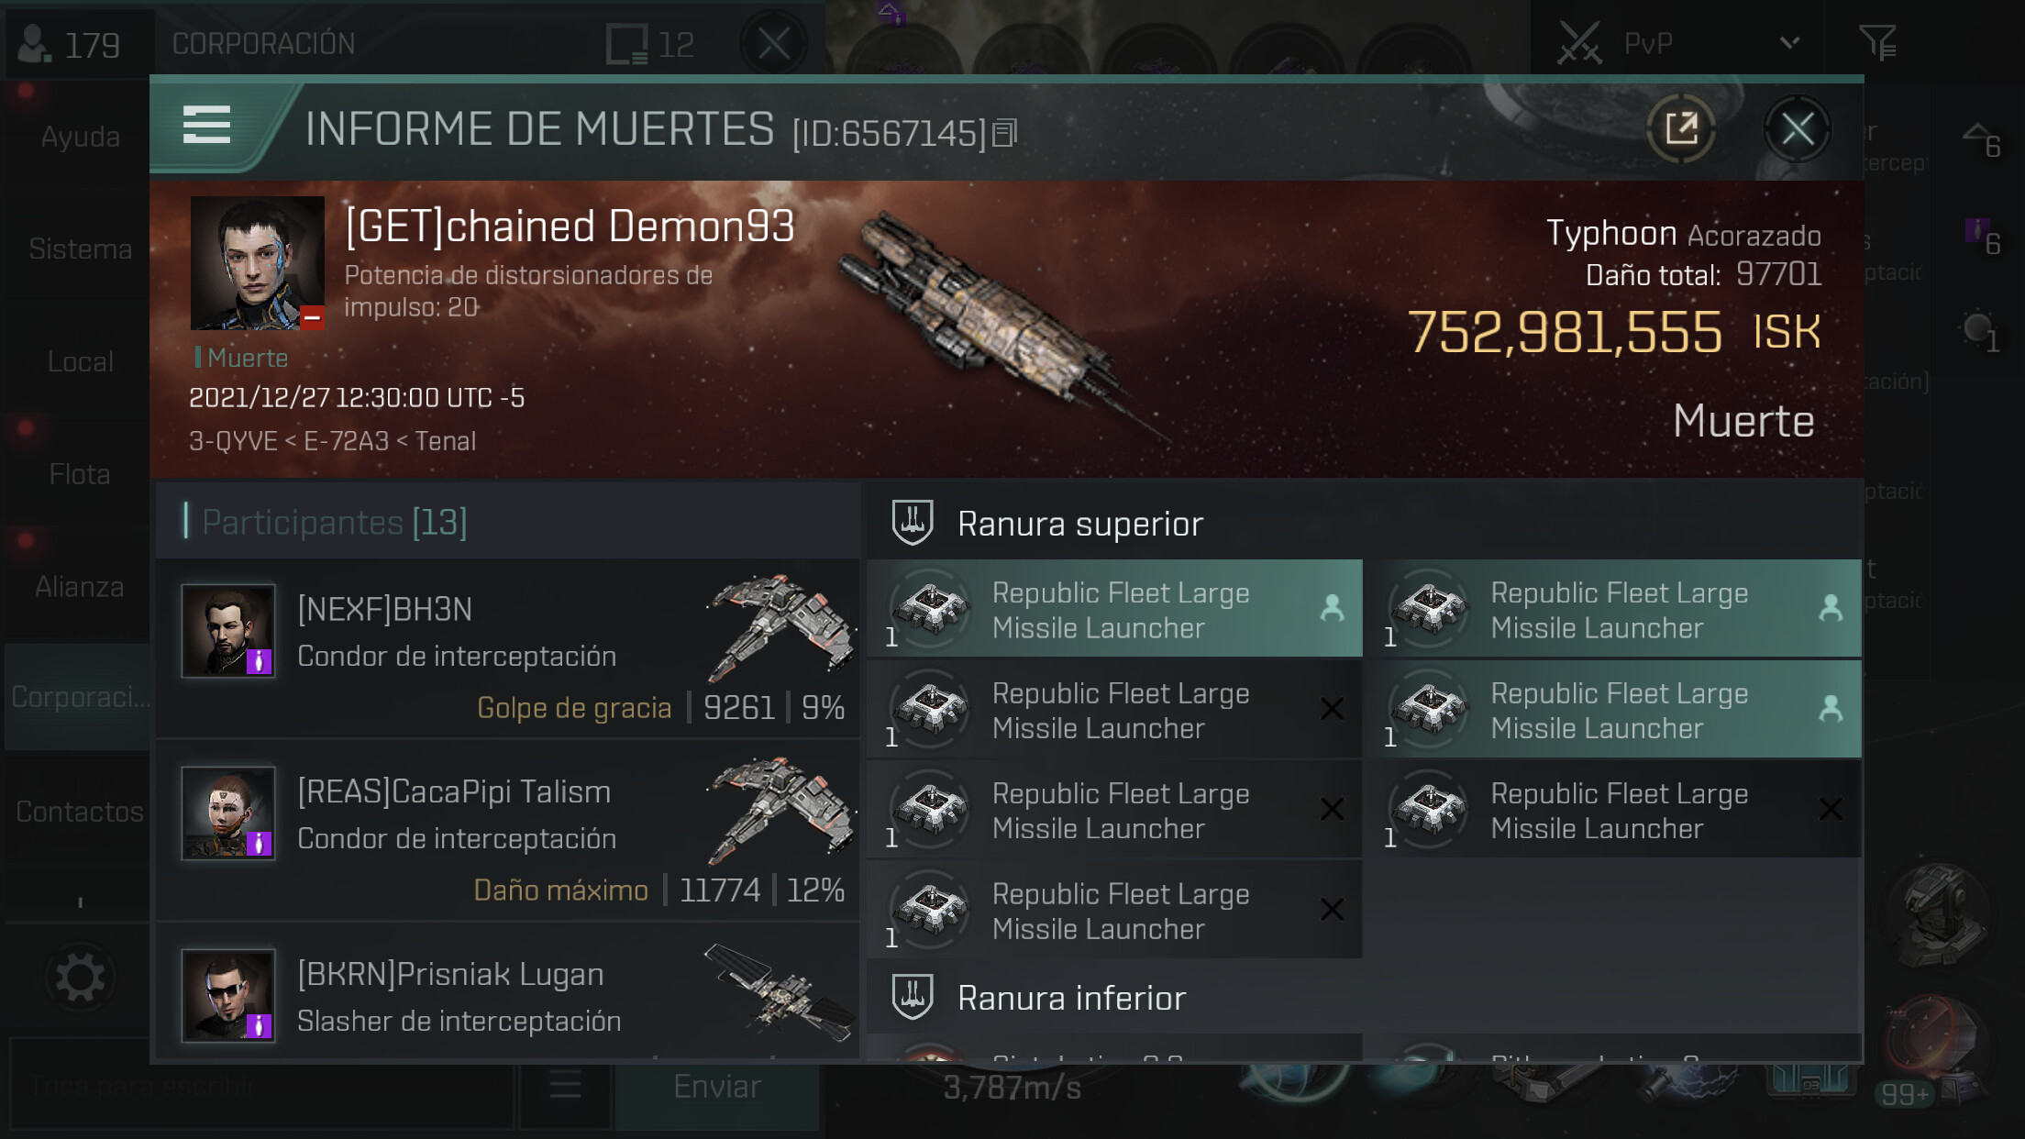The height and width of the screenshot is (1139, 2025).
Task: Click the chat member count icon
Action: 35,43
